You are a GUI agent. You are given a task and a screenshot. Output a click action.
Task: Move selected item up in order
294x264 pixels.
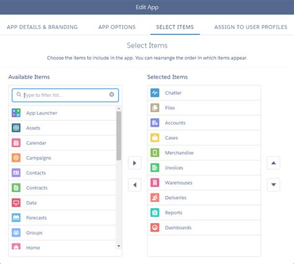274,163
